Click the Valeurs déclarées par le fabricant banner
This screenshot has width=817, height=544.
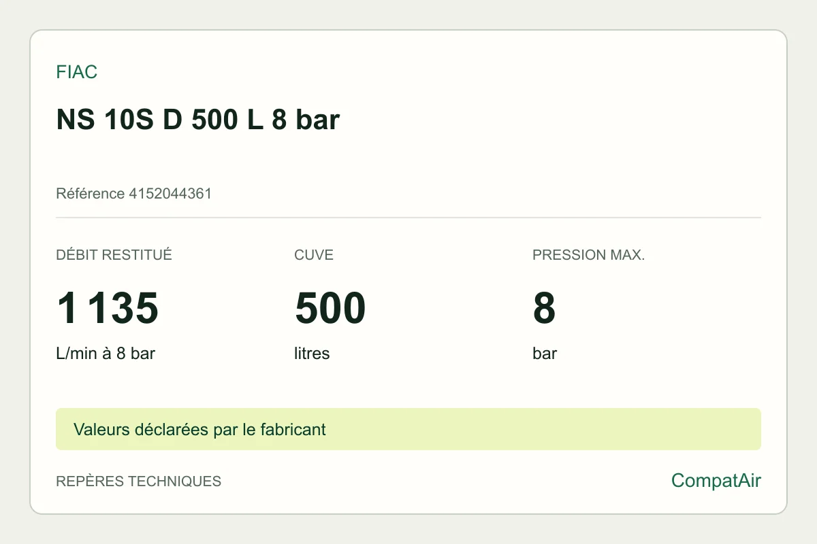[408, 429]
